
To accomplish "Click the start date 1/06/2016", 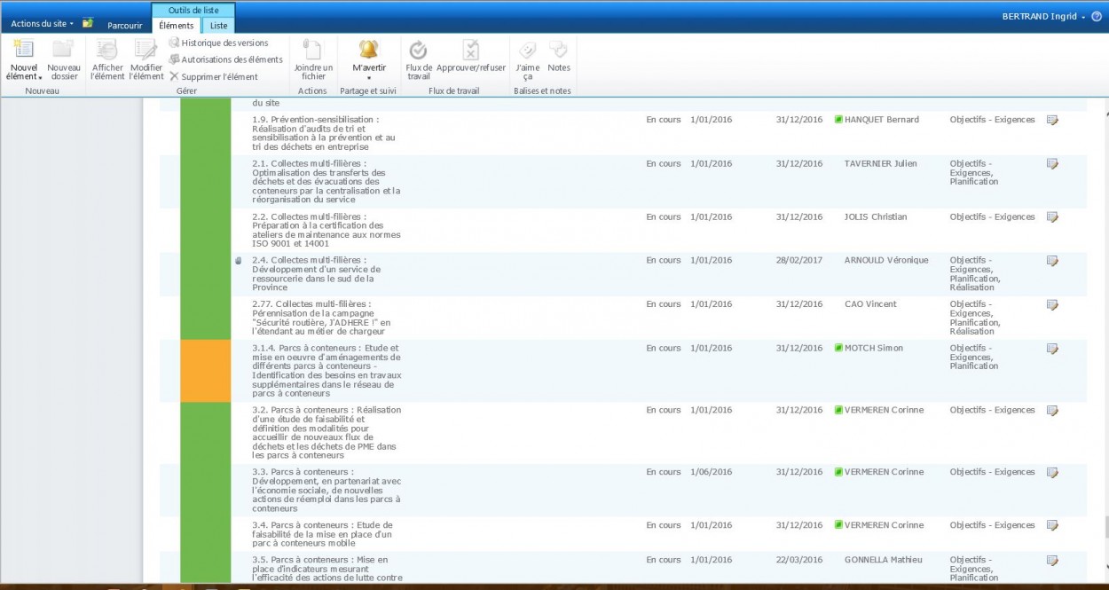I will click(x=711, y=472).
